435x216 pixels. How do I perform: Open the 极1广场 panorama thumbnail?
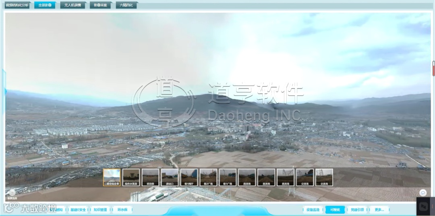click(x=228, y=177)
